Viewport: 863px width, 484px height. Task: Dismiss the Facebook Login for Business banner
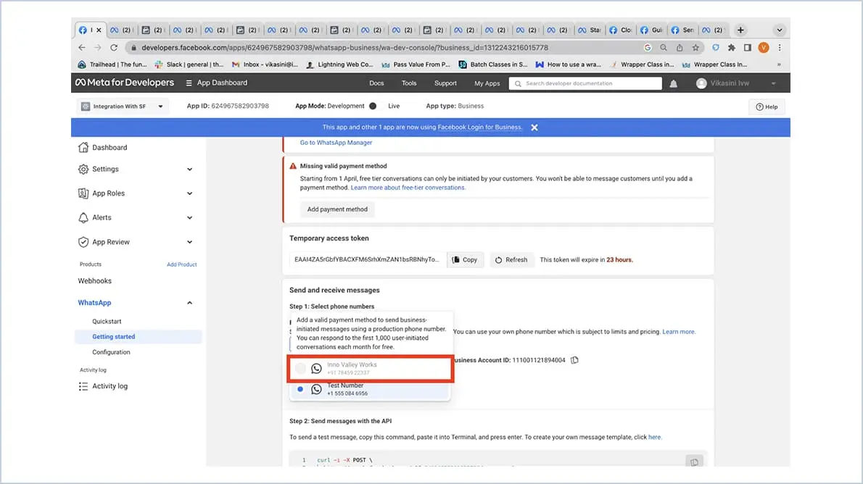click(534, 127)
